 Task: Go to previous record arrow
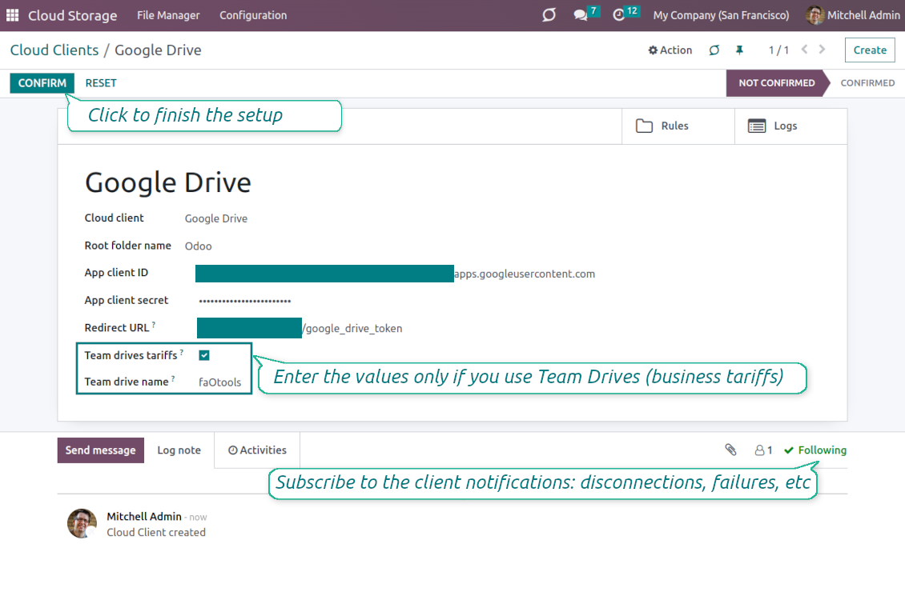tap(805, 50)
